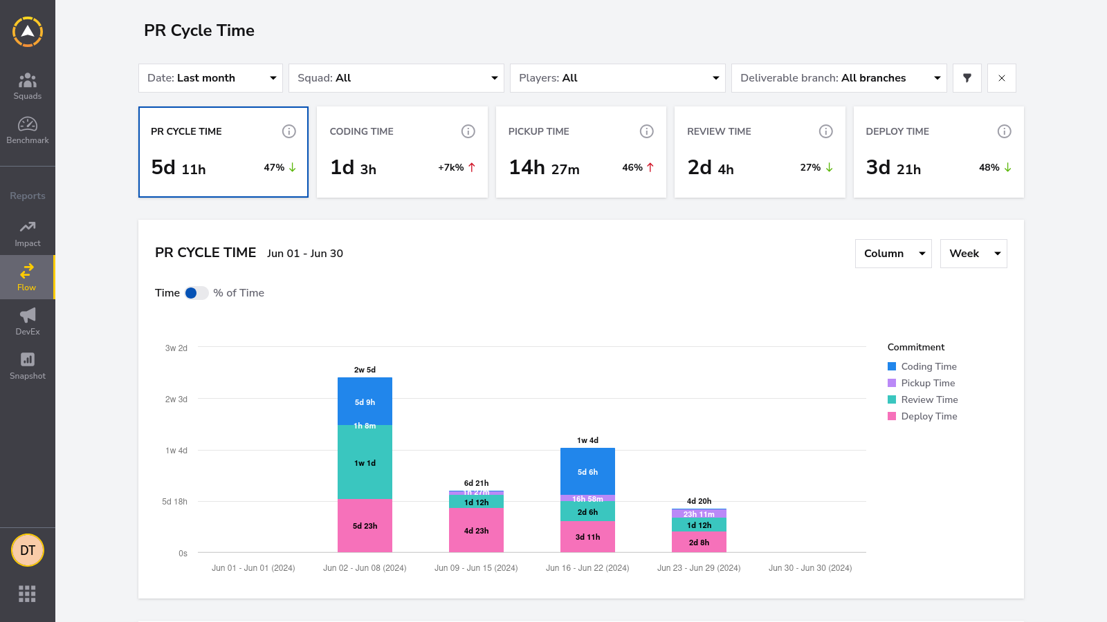The image size is (1107, 622).
Task: Clear filters with the X button
Action: [1002, 78]
